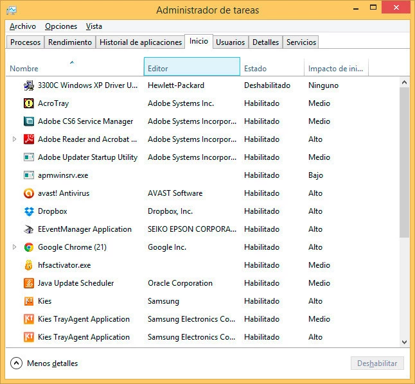Image resolution: width=415 pixels, height=384 pixels.
Task: Select the 3300C Windows XP Driver row
Action: pyautogui.click(x=88, y=85)
